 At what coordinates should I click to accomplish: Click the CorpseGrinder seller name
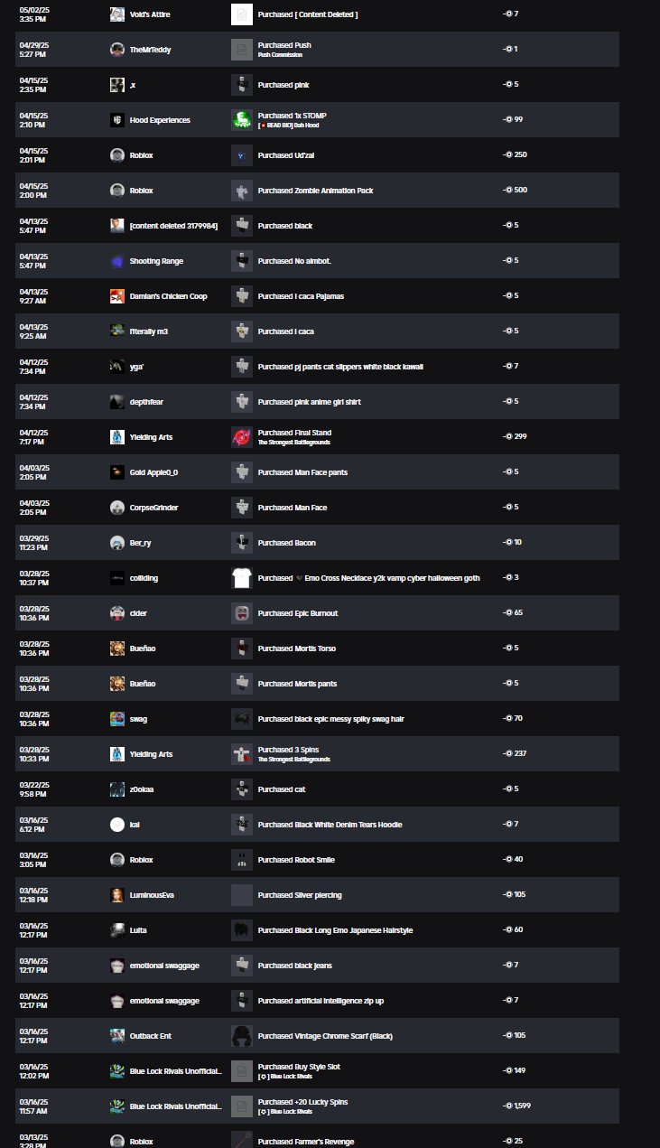tap(153, 508)
